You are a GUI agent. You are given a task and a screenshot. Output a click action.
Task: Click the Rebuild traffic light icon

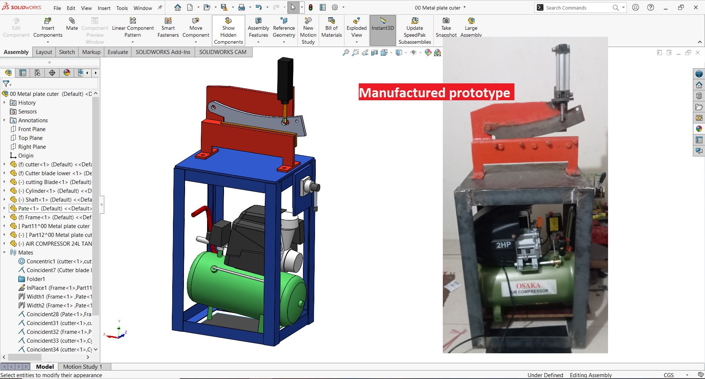[311, 7]
